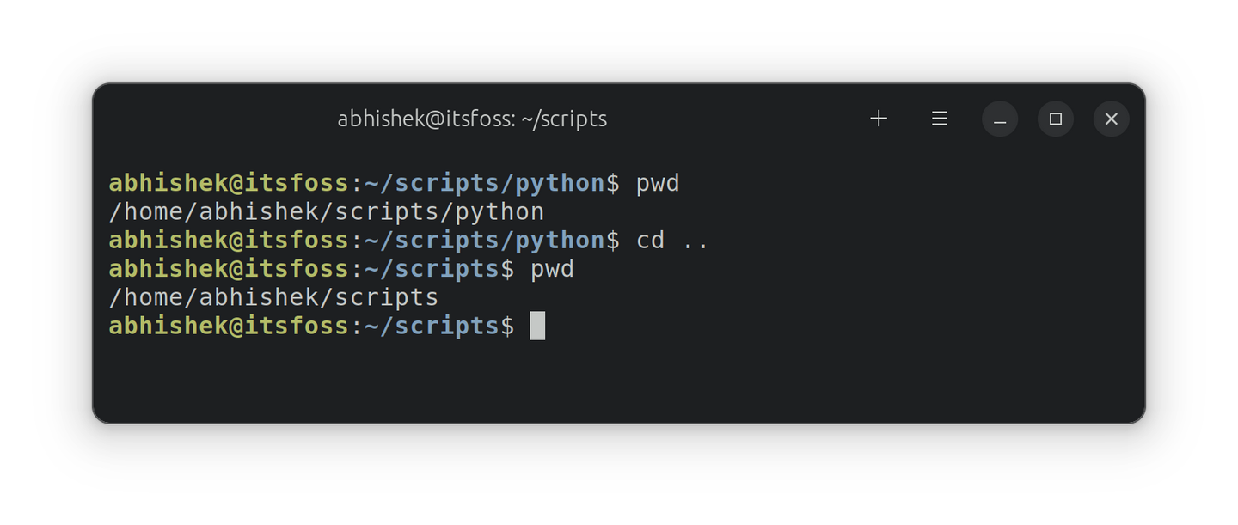1238x525 pixels.
Task: Open the hamburger main menu
Action: [940, 119]
